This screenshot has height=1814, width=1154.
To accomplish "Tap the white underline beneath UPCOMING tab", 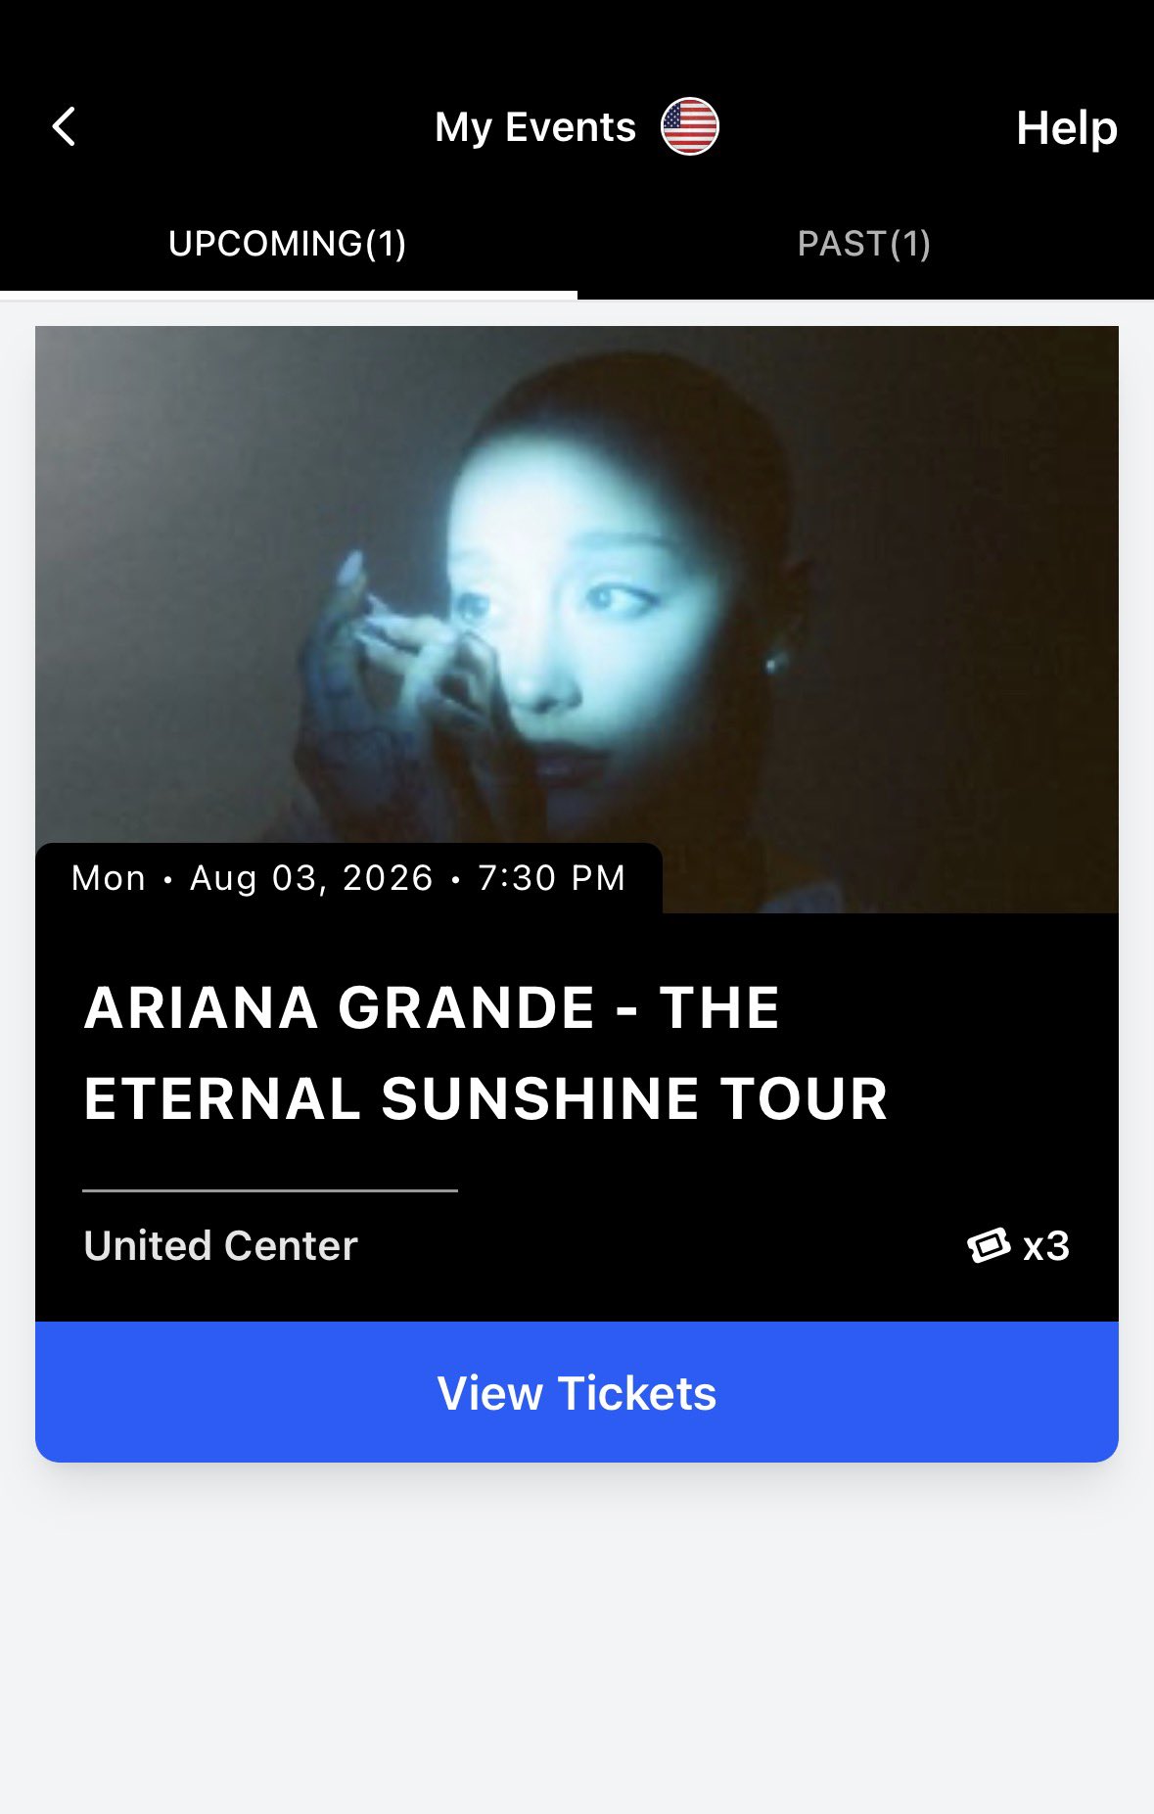I will [288, 295].
